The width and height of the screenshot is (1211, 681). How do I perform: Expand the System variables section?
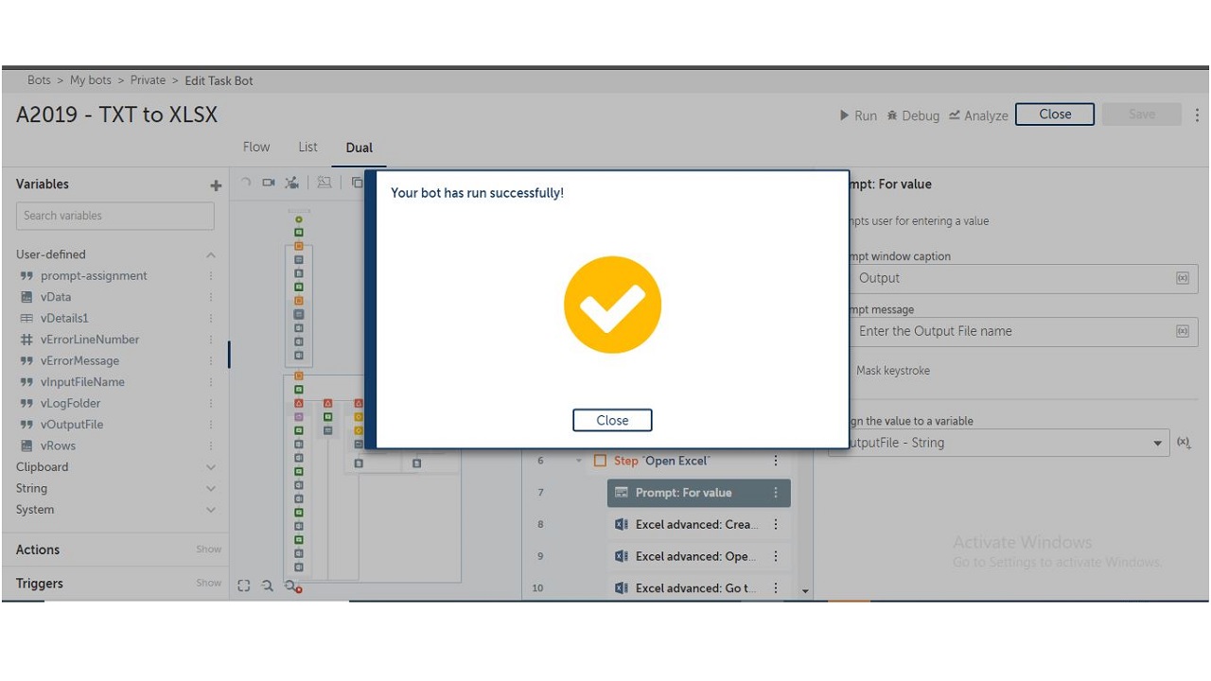pyautogui.click(x=211, y=510)
